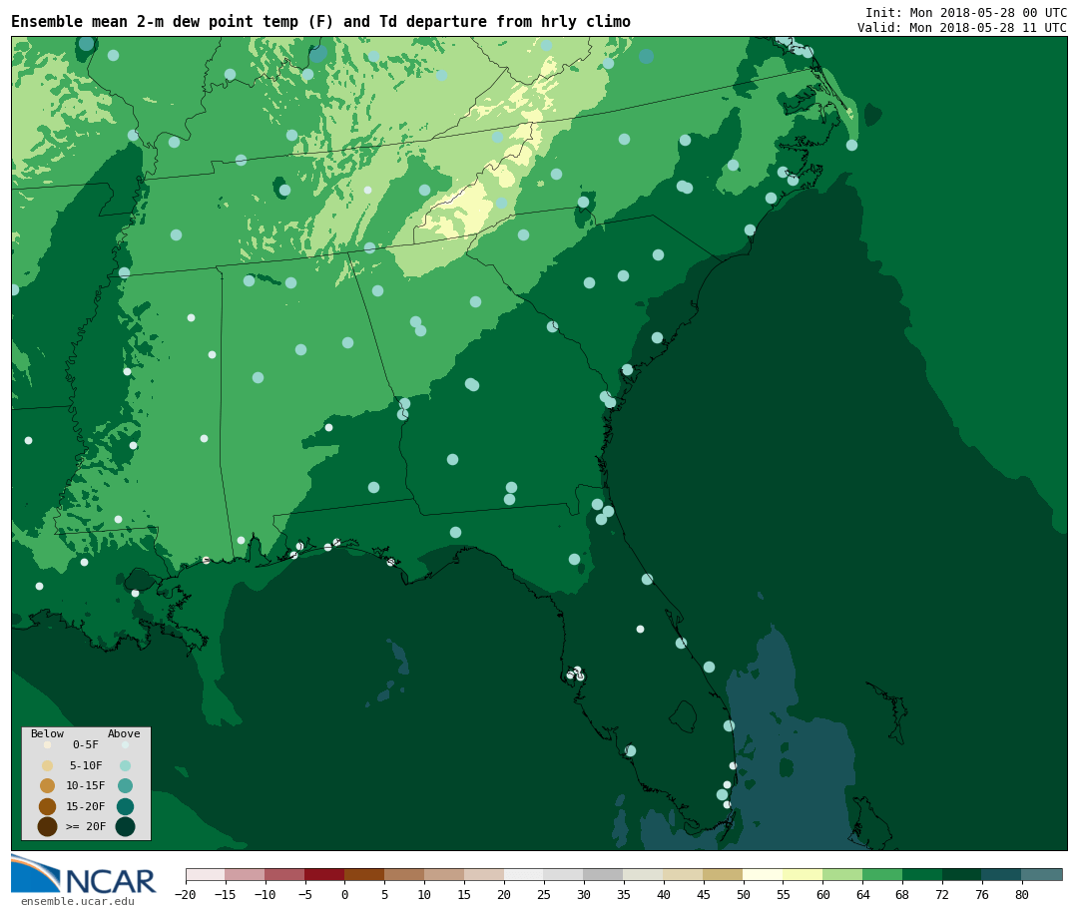Click the colorbar segment between 64 and 68
Screen dimensions: 1078x913
pyautogui.click(x=882, y=875)
